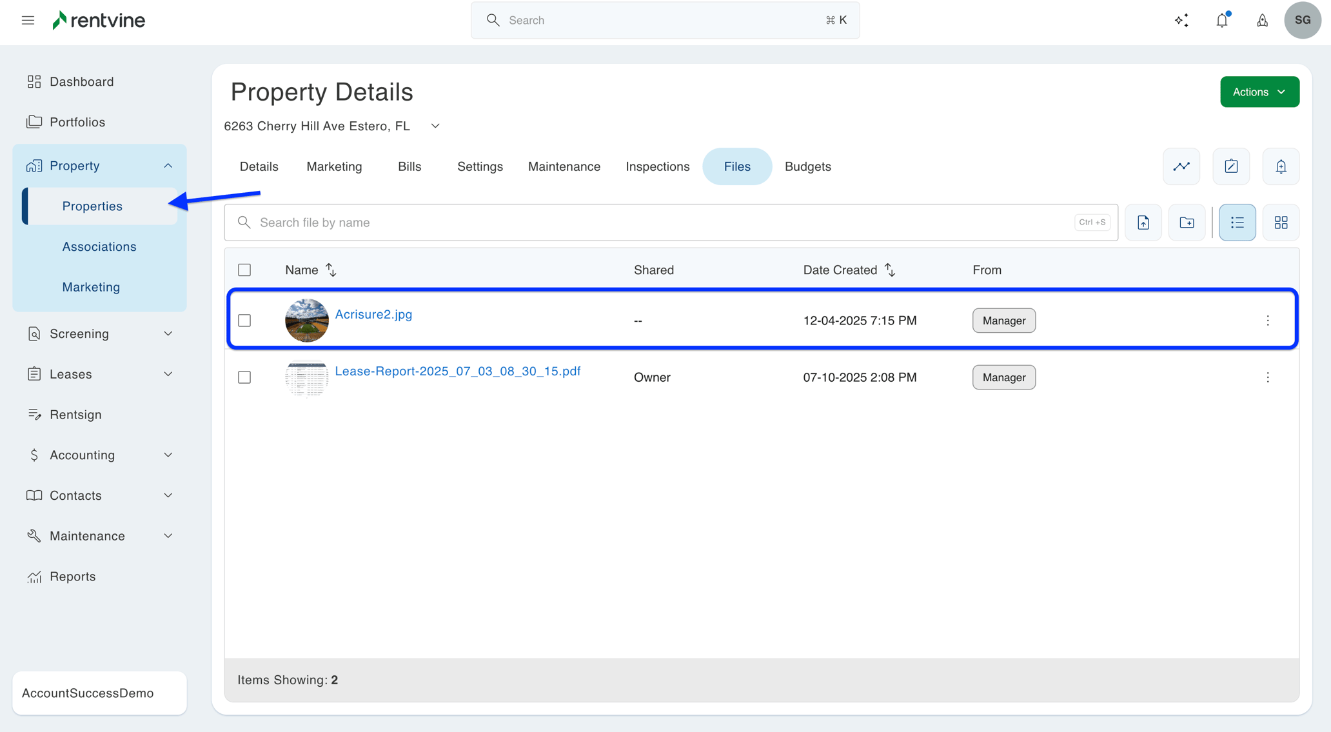Open the file upload icon

point(1143,222)
